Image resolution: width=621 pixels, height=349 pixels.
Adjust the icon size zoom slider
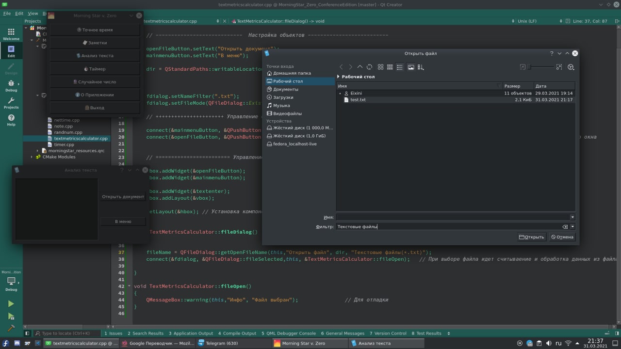pyautogui.click(x=541, y=67)
